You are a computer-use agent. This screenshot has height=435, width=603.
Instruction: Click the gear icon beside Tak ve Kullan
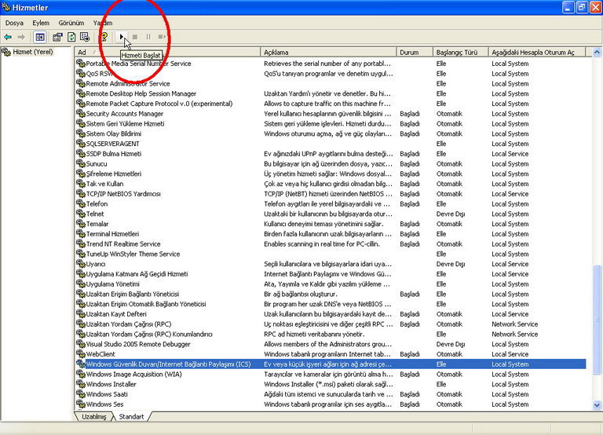[80, 183]
